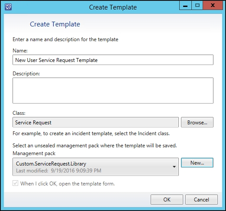Toggle the open template form checkbox
The height and width of the screenshot is (211, 226).
[15, 183]
